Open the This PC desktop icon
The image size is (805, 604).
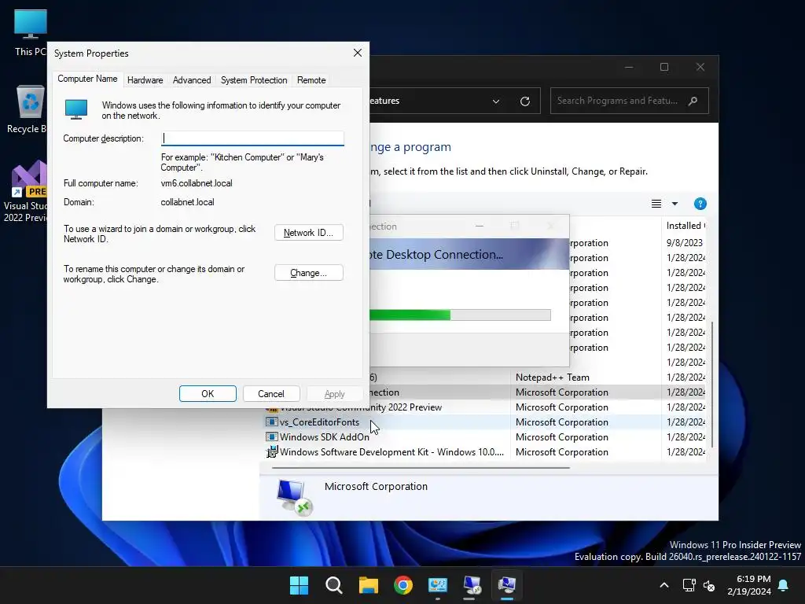tap(30, 31)
